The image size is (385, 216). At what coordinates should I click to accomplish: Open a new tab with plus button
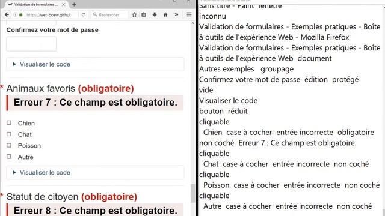point(74,4)
